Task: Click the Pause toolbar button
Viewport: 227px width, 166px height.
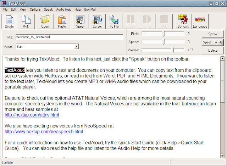Action: coord(131,21)
